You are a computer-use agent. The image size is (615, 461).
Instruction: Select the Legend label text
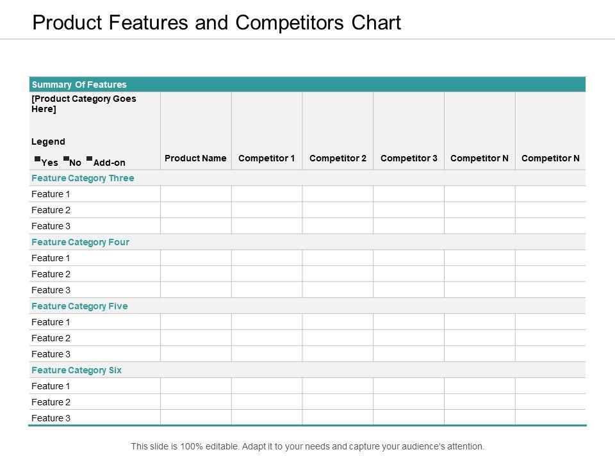click(48, 142)
